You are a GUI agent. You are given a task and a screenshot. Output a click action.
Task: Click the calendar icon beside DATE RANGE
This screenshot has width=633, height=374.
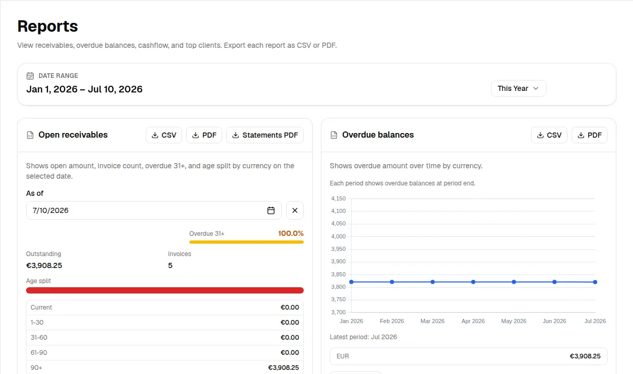coord(30,76)
